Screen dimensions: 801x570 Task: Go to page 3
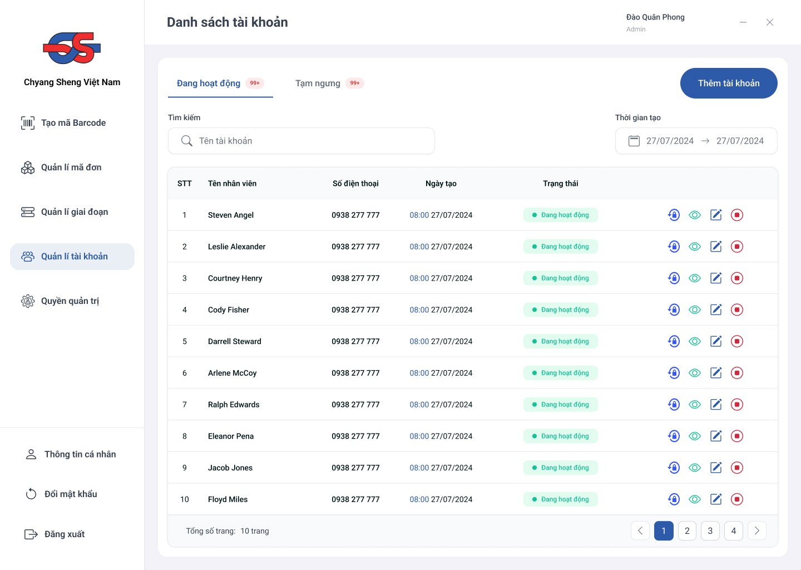click(x=710, y=531)
